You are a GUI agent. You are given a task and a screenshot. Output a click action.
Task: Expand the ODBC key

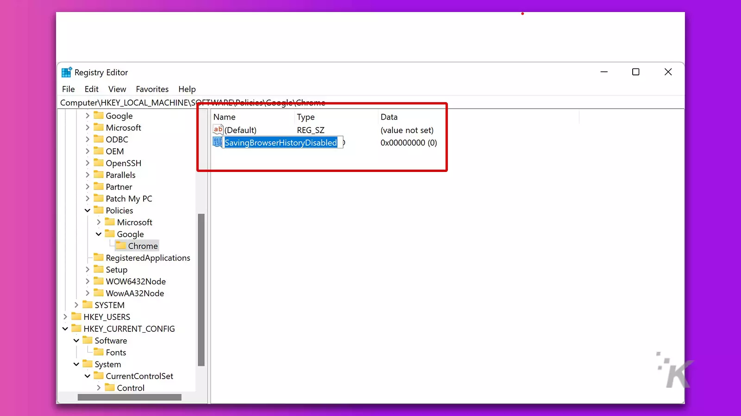[88, 139]
